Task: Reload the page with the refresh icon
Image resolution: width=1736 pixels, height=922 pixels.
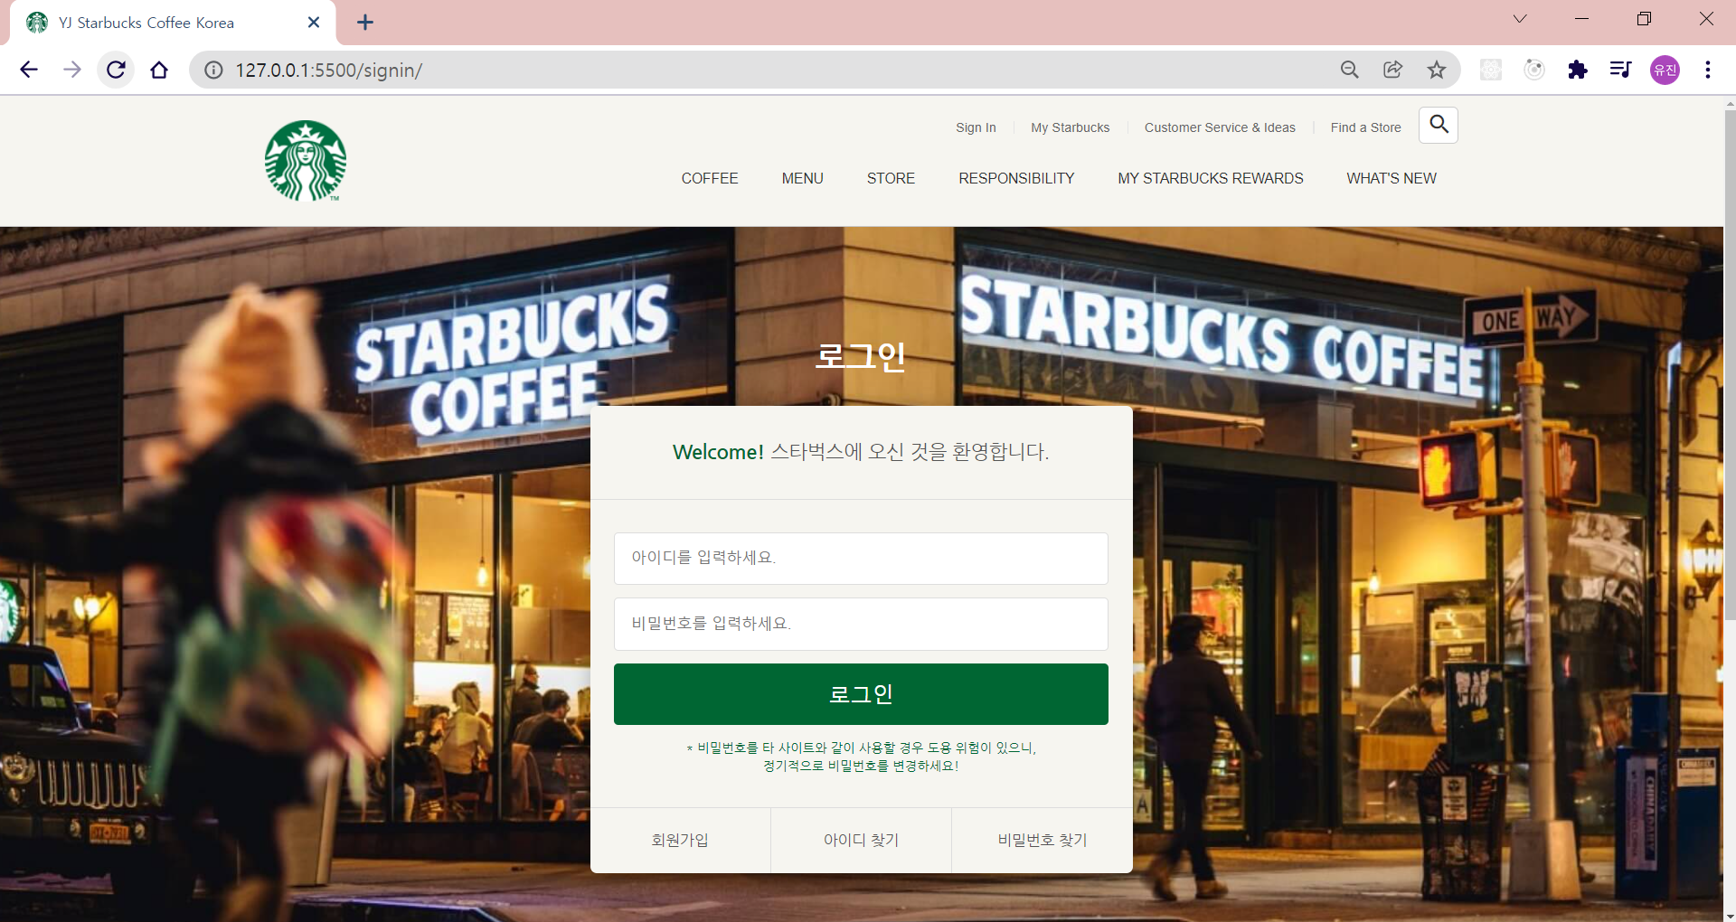Action: click(116, 70)
